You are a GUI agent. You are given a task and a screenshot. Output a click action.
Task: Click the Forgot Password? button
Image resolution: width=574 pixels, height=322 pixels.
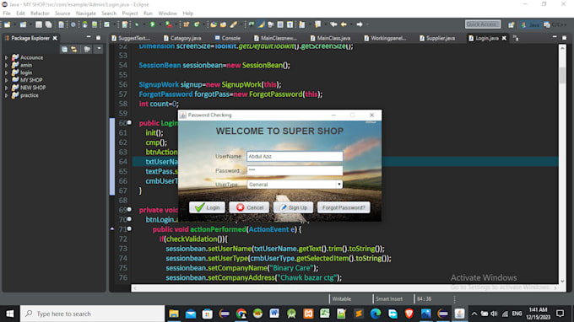pos(344,207)
